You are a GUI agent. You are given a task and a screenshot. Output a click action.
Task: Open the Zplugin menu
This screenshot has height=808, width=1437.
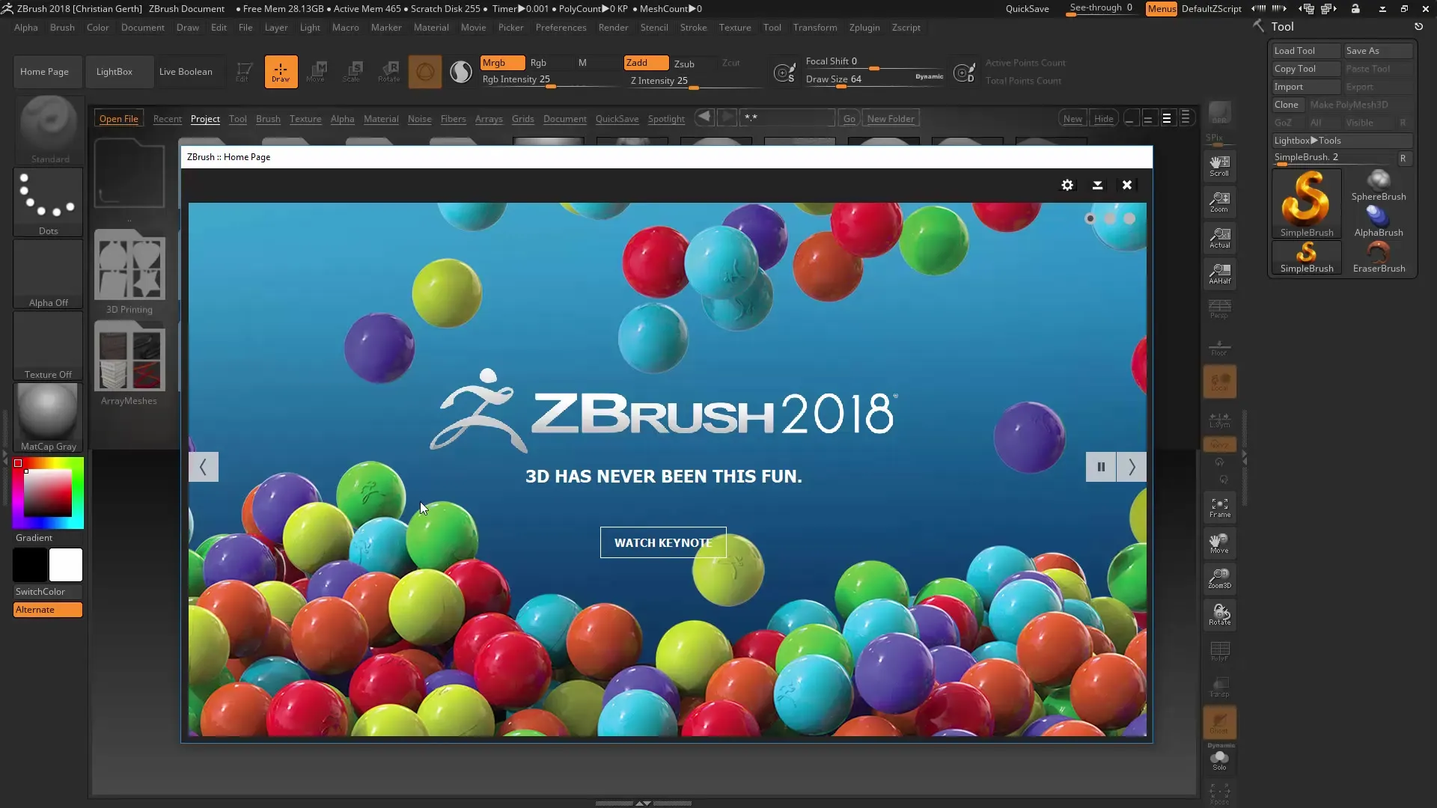pyautogui.click(x=864, y=28)
